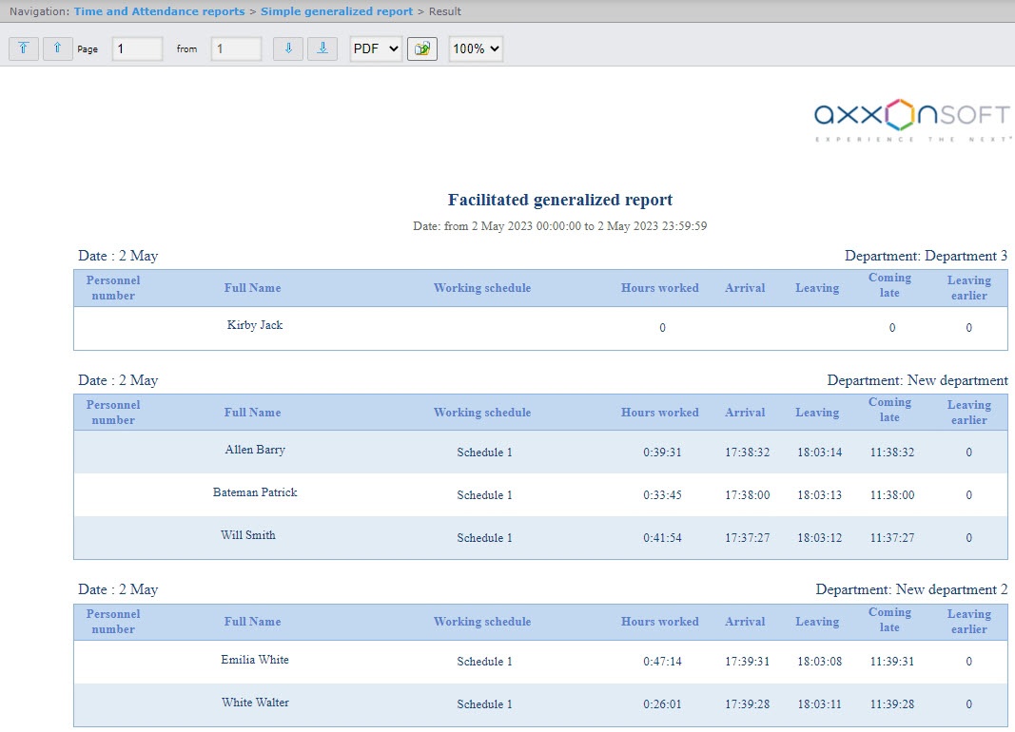Screen dimensions: 1015x732
Task: Click Hours worked header in Department 3 table
Action: pyautogui.click(x=659, y=288)
